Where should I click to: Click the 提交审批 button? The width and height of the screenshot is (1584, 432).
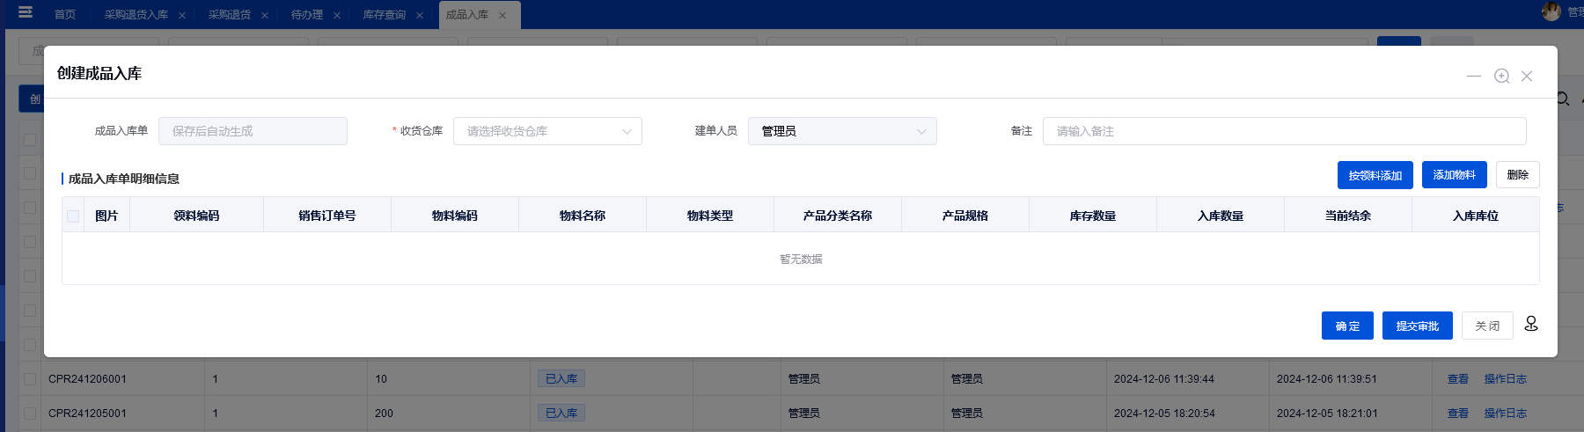(x=1418, y=326)
